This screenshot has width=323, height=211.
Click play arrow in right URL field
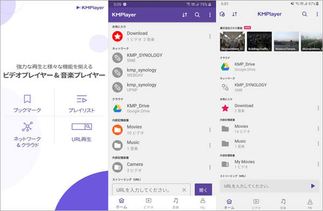click(313, 186)
